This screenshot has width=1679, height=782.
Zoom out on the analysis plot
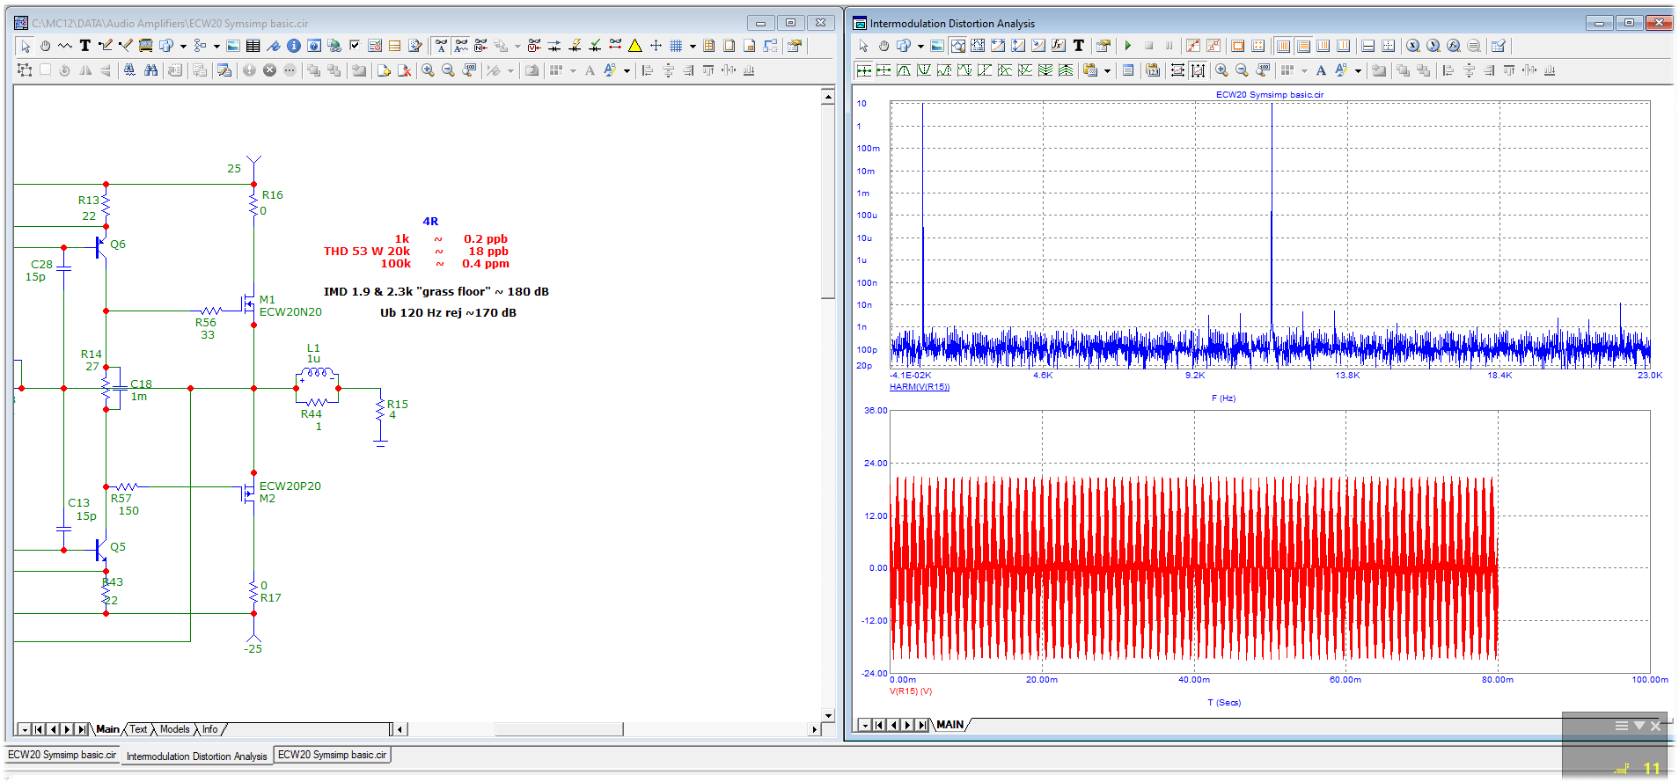[x=1242, y=70]
